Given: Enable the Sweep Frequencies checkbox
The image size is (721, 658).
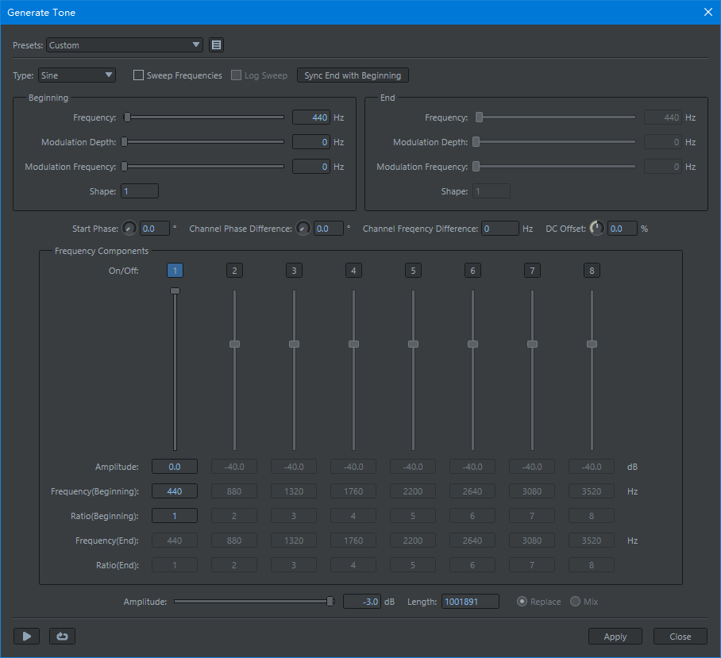Looking at the screenshot, I should 139,75.
